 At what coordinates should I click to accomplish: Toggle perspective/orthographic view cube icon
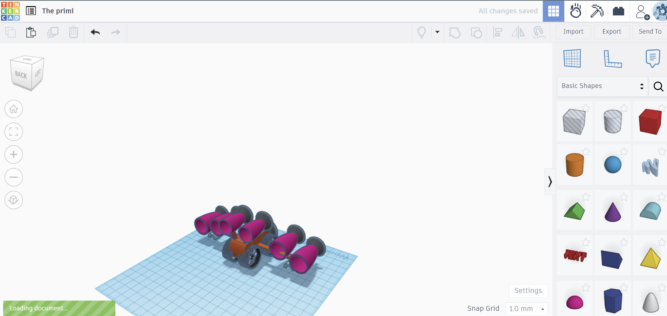[x=14, y=200]
